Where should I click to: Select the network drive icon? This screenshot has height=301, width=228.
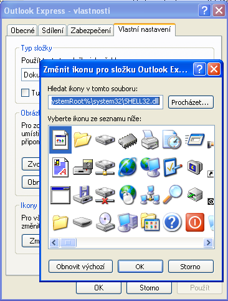pyautogui.click(x=105, y=167)
